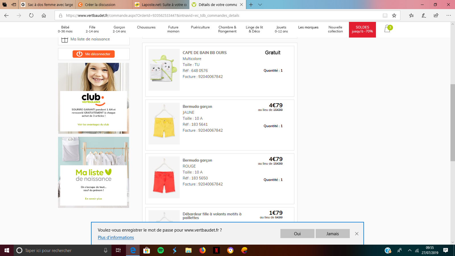Open the reading view icon

pyautogui.click(x=385, y=15)
